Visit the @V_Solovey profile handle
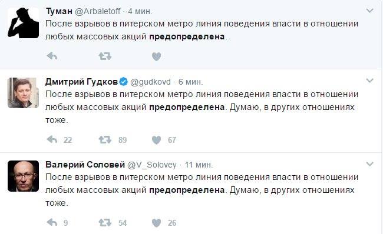This screenshot has width=383, height=234. [x=152, y=165]
